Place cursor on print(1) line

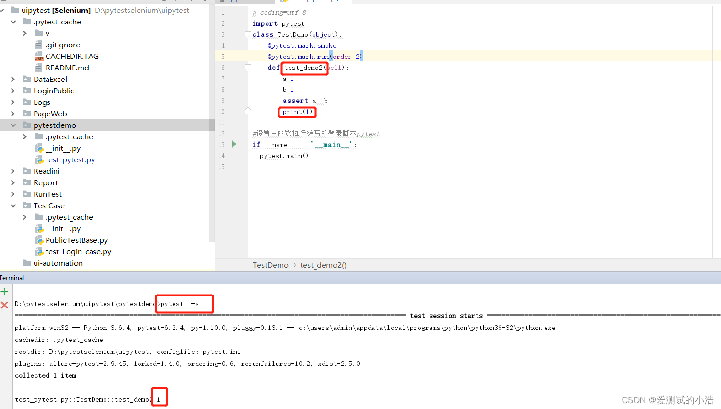tap(297, 112)
